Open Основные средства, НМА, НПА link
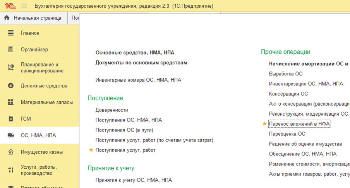The height and width of the screenshot is (188, 350). tap(135, 53)
